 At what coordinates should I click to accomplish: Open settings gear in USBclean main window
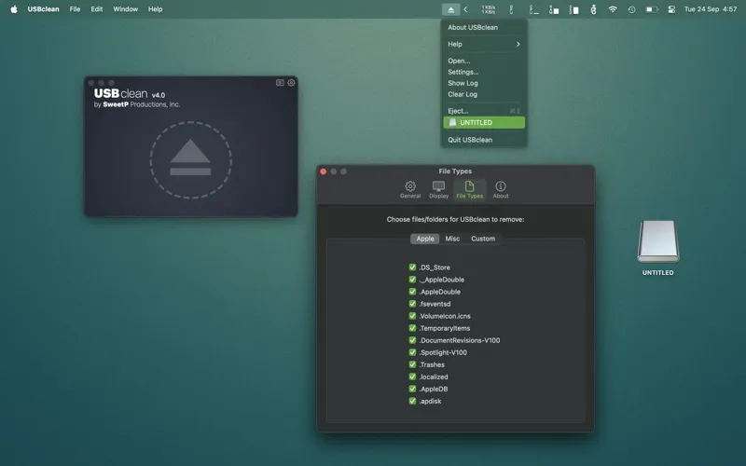291,83
